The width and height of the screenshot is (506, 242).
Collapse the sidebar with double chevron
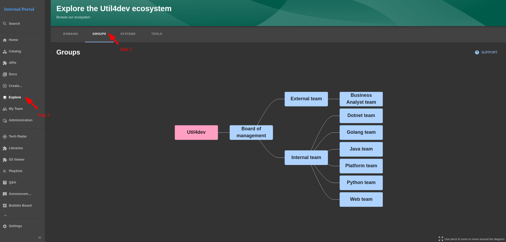click(x=40, y=237)
